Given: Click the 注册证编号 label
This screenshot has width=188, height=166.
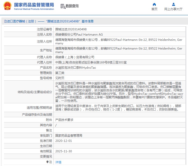Looking at the screenshot, I should click(x=44, y=29).
